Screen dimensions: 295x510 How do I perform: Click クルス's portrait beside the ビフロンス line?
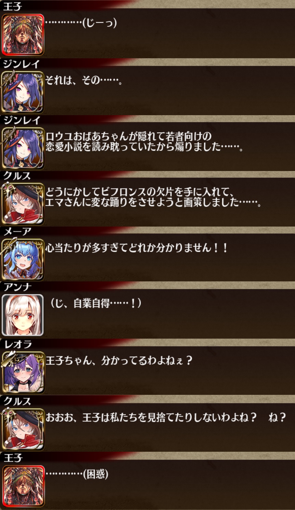click(23, 204)
